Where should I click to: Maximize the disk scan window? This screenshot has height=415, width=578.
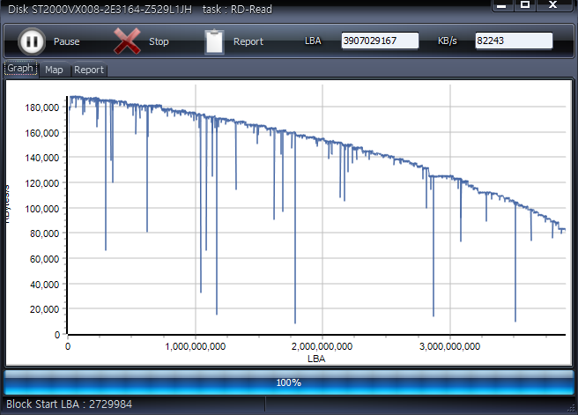(x=525, y=5)
